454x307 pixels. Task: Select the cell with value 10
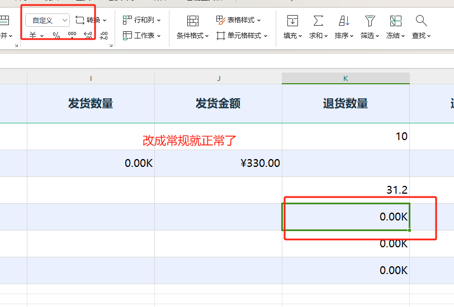[346, 136]
